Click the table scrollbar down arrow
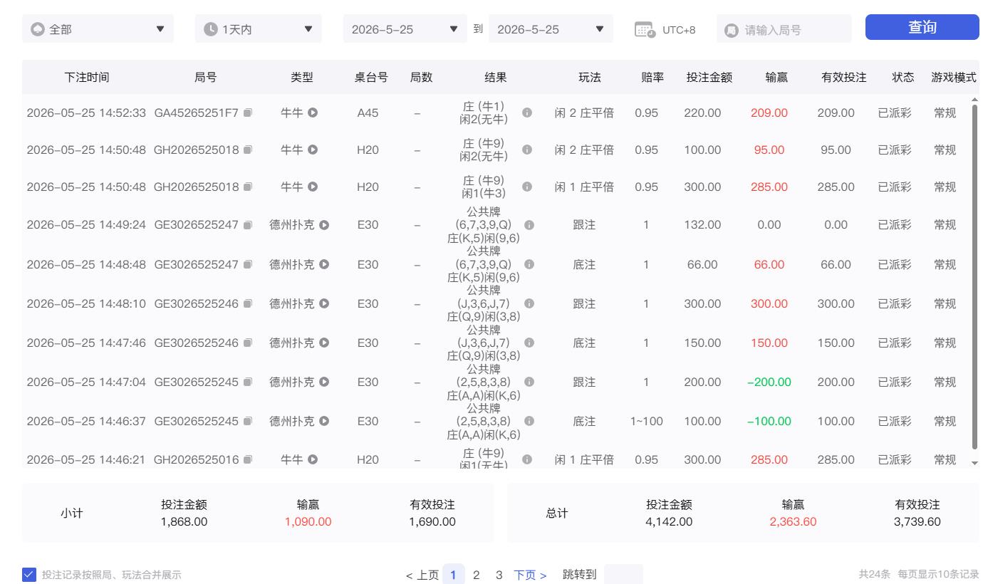This screenshot has width=983, height=584. point(975,464)
